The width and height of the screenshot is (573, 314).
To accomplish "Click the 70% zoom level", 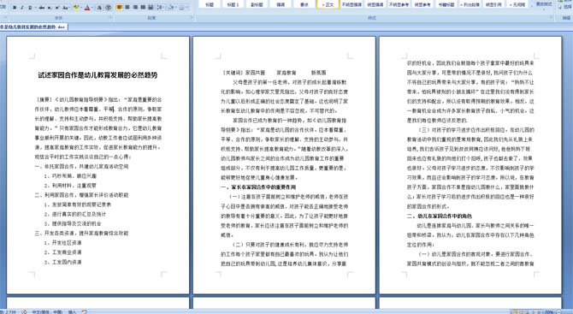I will click(x=549, y=311).
